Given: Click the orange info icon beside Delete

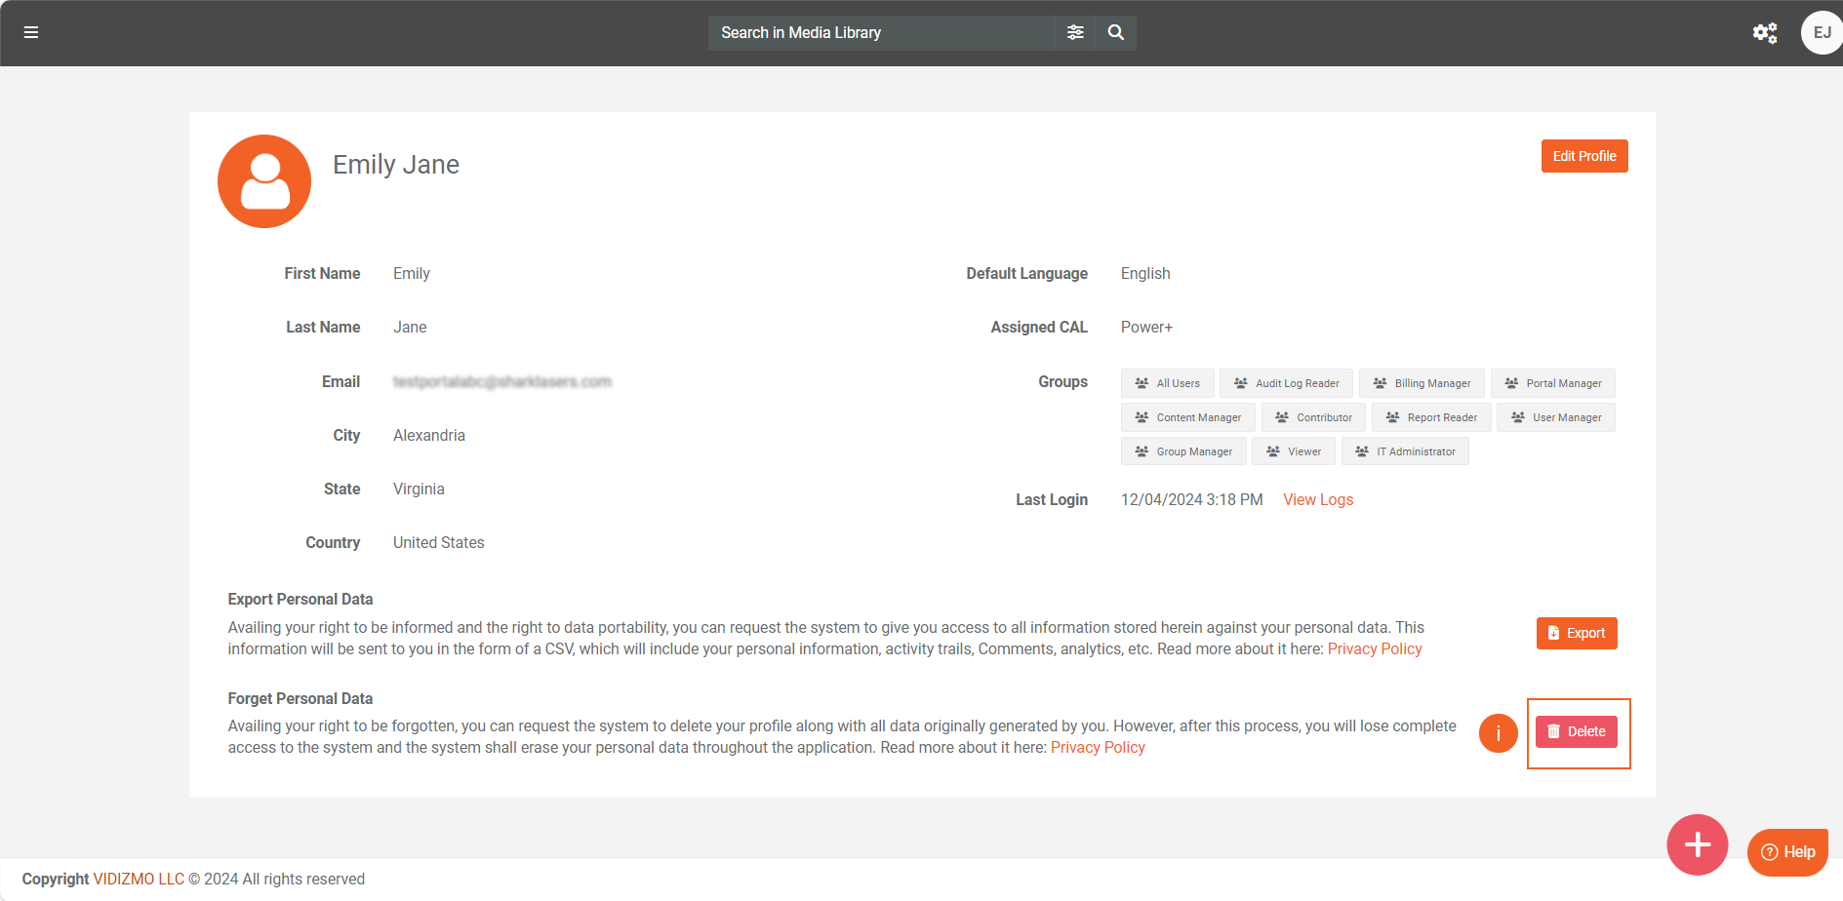Looking at the screenshot, I should pos(1498,733).
